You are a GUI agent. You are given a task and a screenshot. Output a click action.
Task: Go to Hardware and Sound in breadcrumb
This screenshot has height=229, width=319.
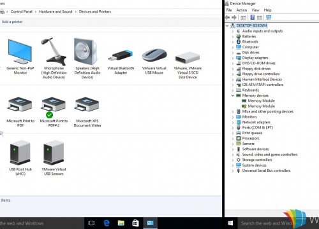pyautogui.click(x=56, y=11)
